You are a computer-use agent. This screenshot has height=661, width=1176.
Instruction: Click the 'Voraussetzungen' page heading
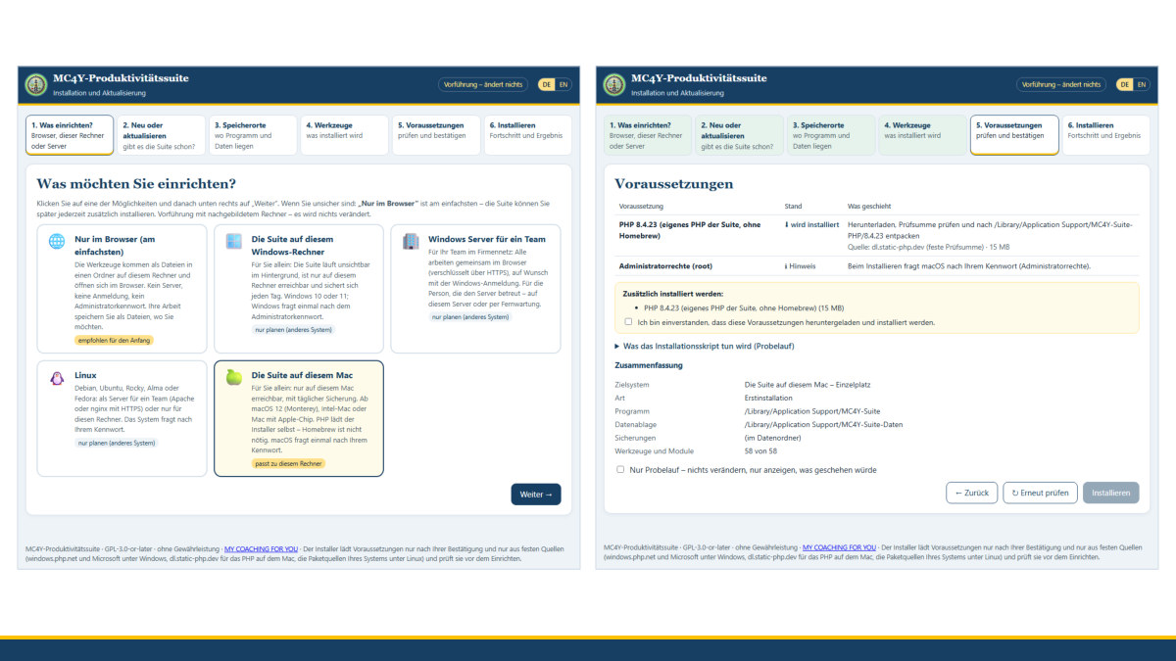click(673, 184)
